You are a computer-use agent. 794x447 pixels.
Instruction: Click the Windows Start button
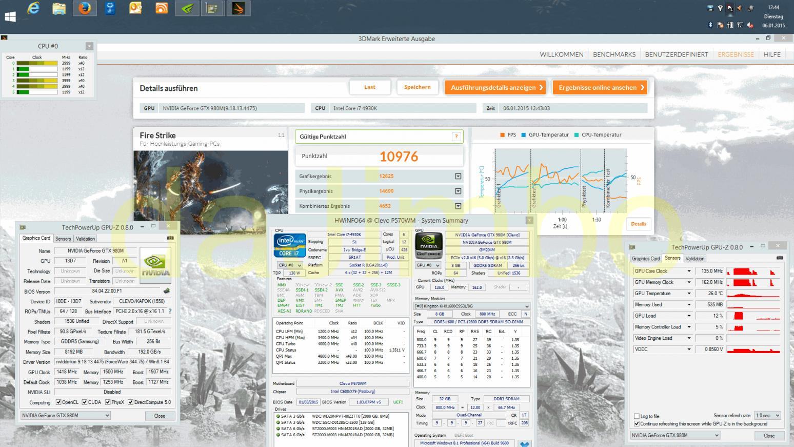pyautogui.click(x=10, y=17)
